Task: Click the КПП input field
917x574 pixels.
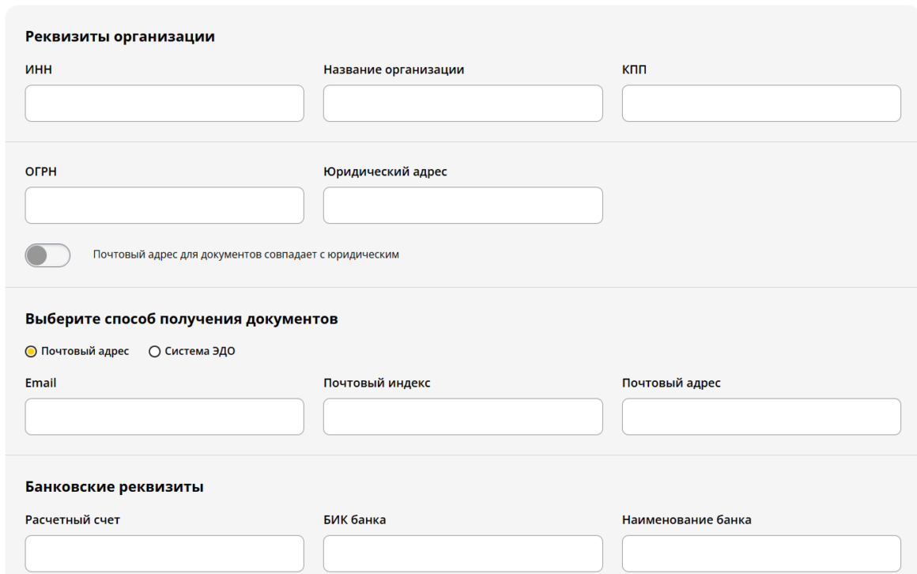Action: click(761, 104)
